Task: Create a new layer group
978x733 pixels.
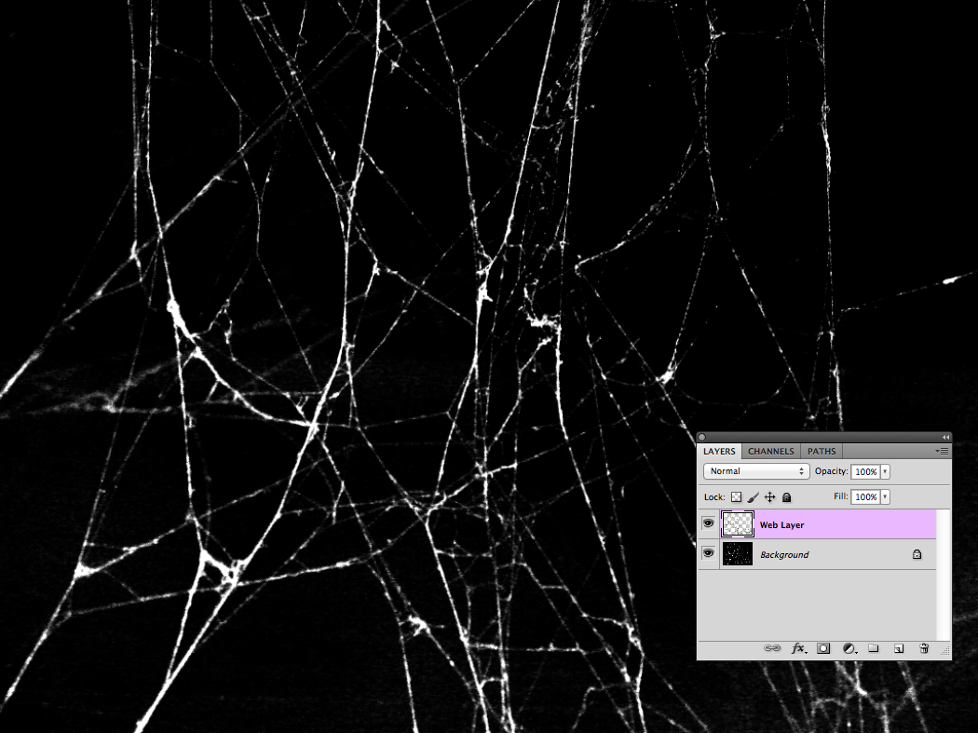Action: [x=874, y=648]
